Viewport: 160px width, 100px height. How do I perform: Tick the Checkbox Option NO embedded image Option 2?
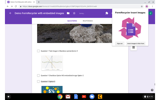[x=38, y=75]
